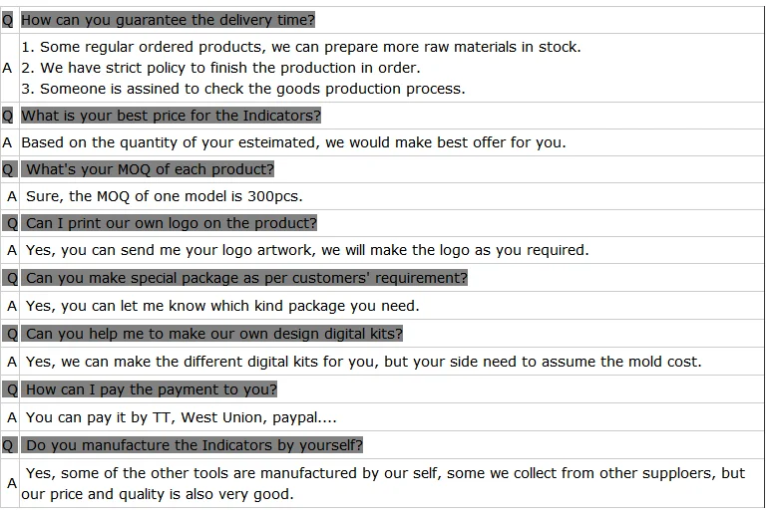Select the answer about which kind package you need
Viewport: 773px width, 513px height.
coord(222,306)
